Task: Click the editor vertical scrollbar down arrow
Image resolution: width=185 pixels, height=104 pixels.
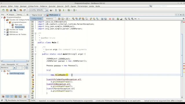Action: [182, 97]
